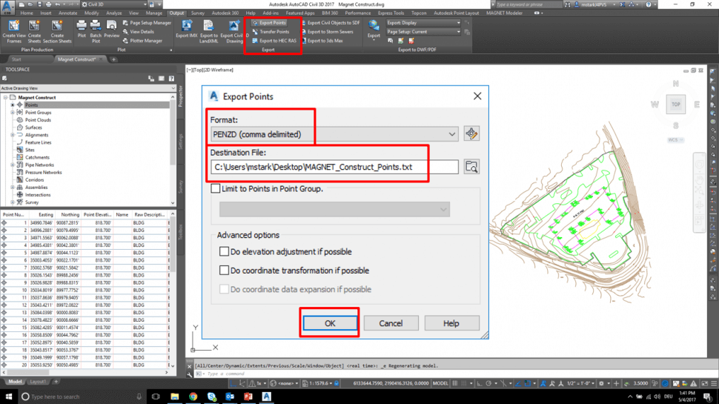This screenshot has width=719, height=404.
Task: Click Help in Export Points dialog
Action: point(451,323)
